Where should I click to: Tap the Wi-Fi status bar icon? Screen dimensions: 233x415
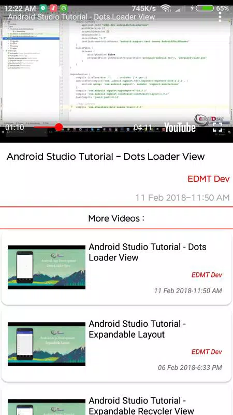pyautogui.click(x=166, y=8)
